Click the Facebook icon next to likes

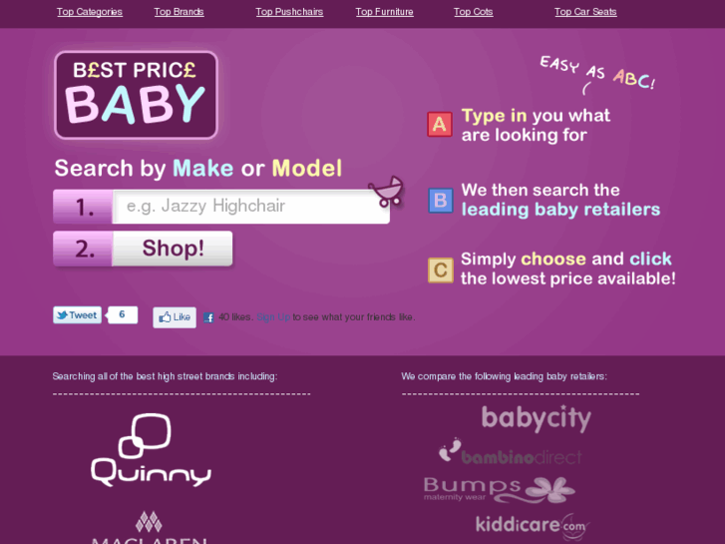[208, 317]
